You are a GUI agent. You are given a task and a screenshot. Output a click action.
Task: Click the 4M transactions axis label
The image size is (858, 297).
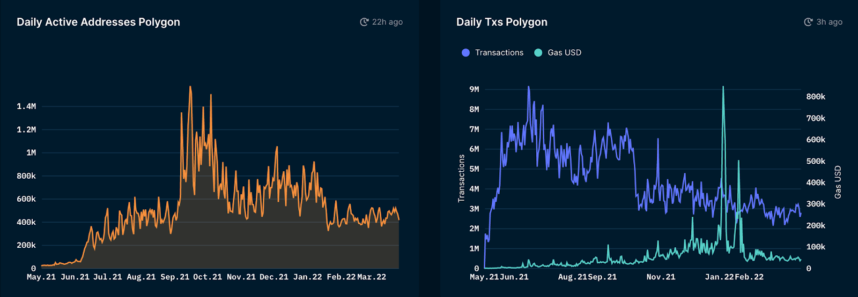(x=474, y=189)
